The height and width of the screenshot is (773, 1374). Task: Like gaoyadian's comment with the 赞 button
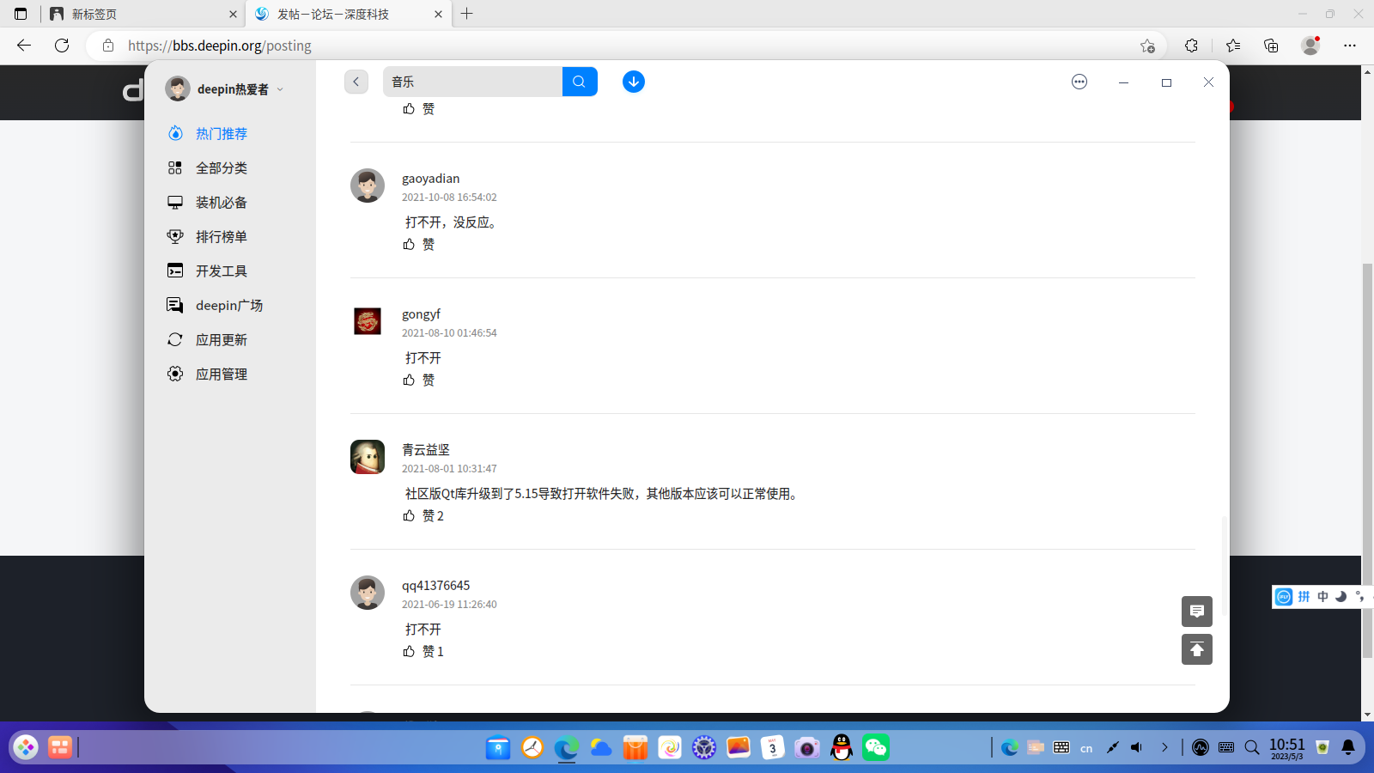[x=418, y=244]
